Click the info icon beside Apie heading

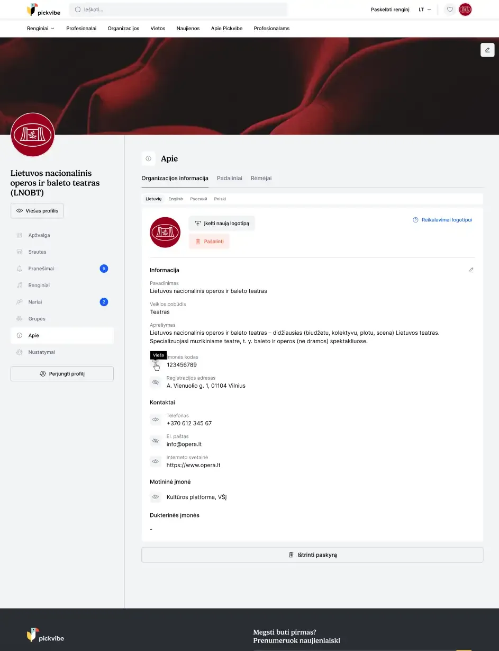pyautogui.click(x=149, y=158)
